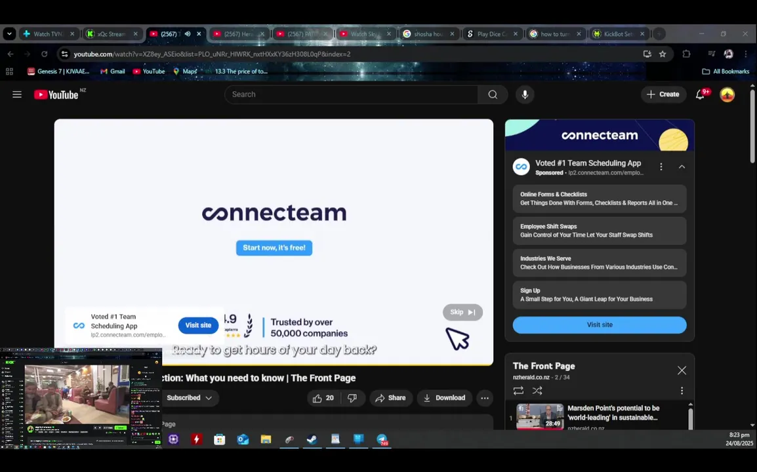Open Online Forms & Checklists ad link
This screenshot has width=757, height=472.
click(600, 199)
